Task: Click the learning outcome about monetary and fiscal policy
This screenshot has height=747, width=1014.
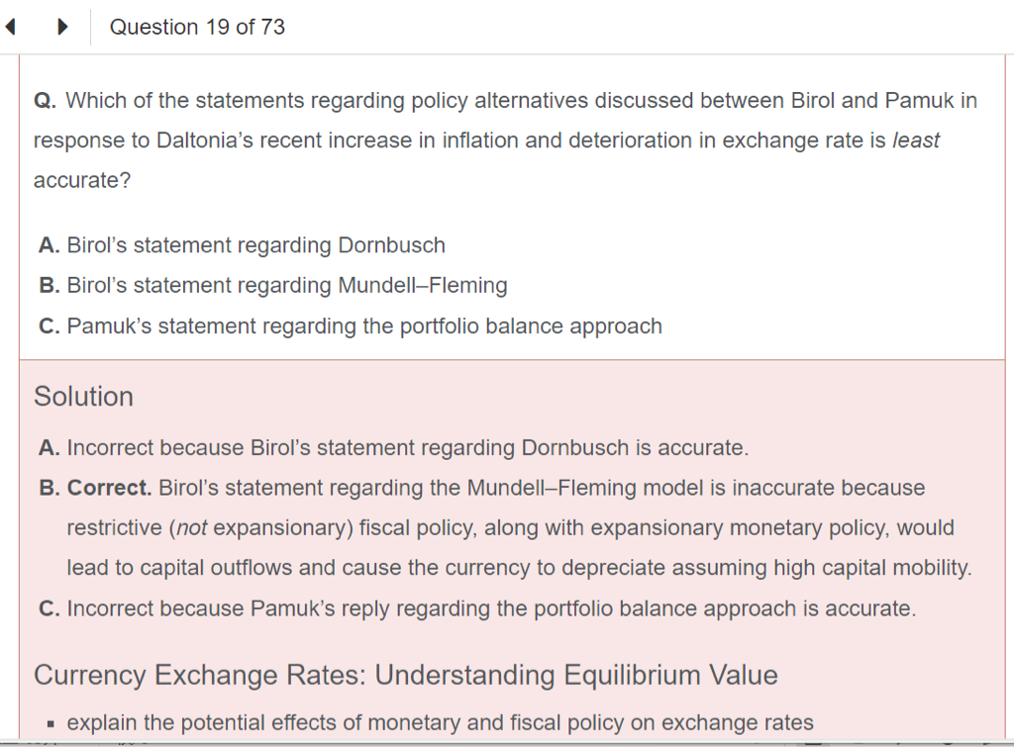Action: pyautogui.click(x=440, y=723)
